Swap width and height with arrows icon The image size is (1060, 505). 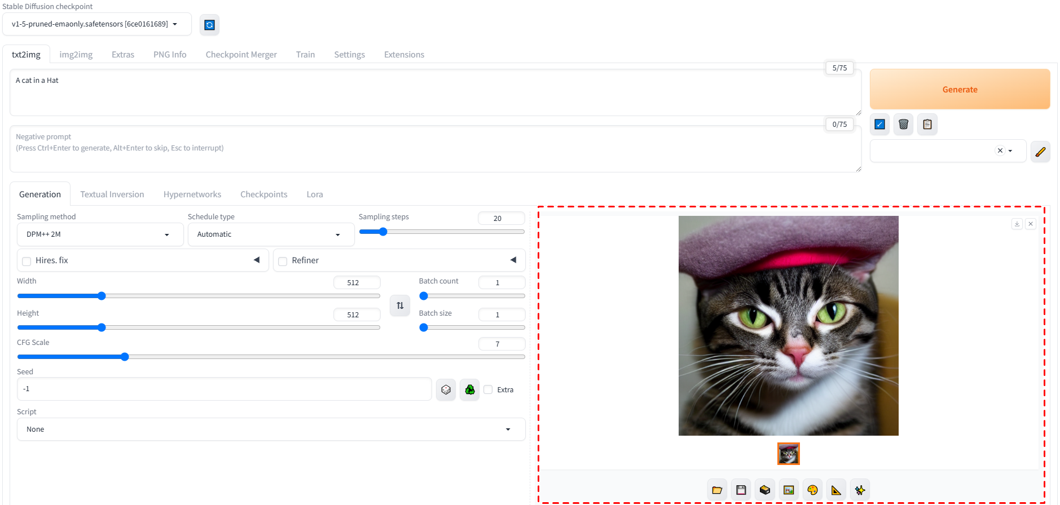[x=400, y=305]
